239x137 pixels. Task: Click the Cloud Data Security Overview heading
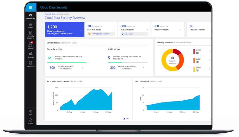(x=65, y=18)
